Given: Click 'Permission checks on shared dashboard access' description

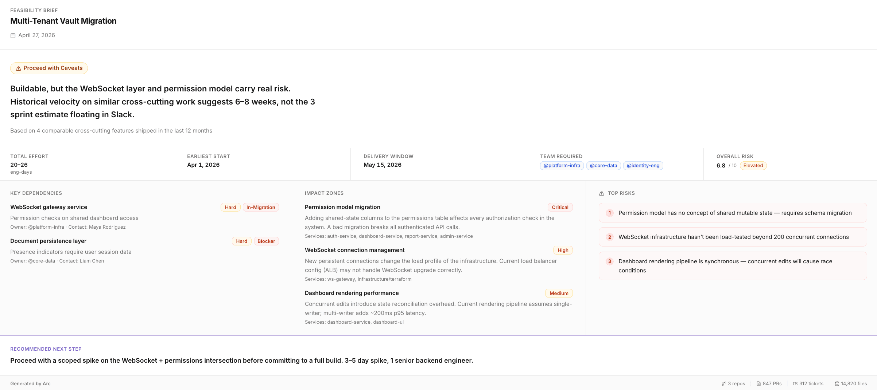Looking at the screenshot, I should click(74, 218).
